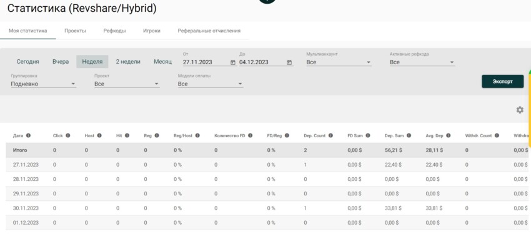Show info icon next to Reg/Host column

click(x=197, y=135)
